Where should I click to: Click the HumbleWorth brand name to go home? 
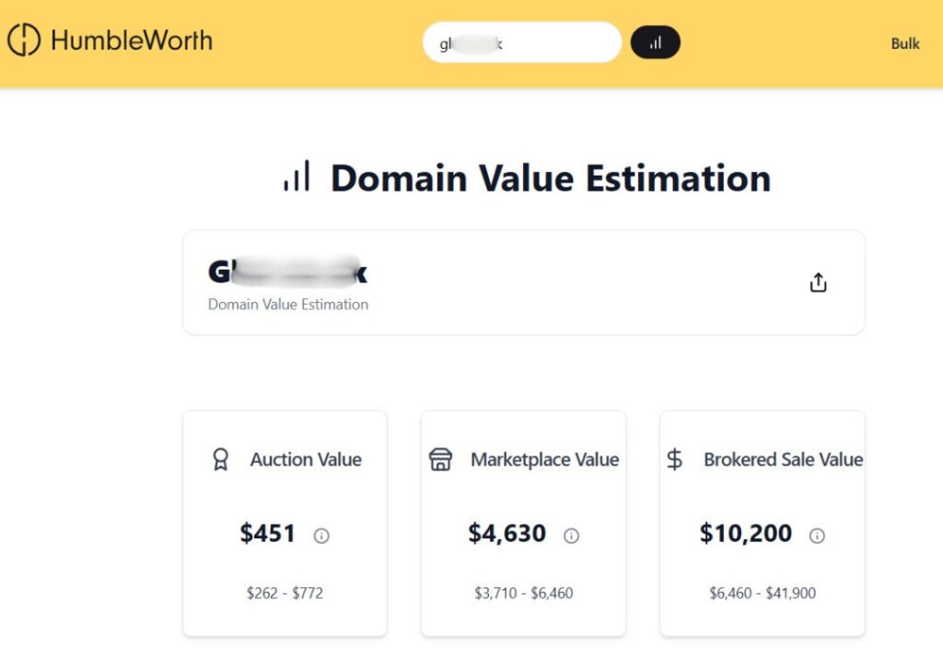coord(132,40)
